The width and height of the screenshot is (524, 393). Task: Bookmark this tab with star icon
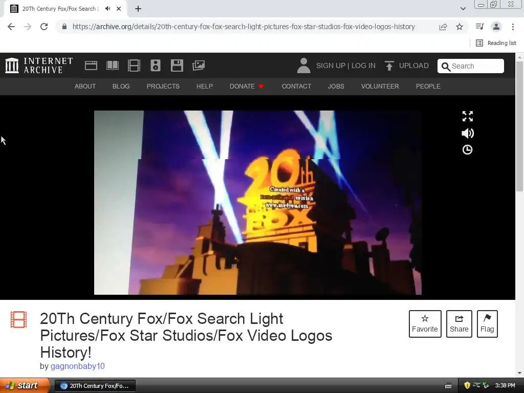coord(460,27)
